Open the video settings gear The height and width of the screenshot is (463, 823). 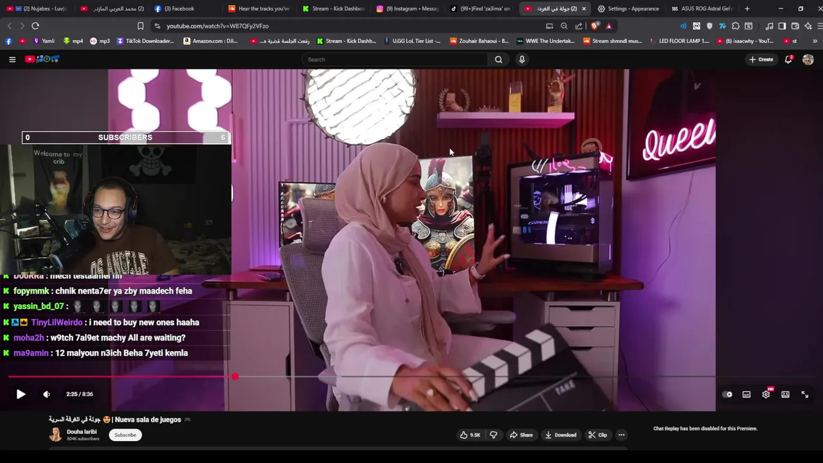[x=766, y=394]
